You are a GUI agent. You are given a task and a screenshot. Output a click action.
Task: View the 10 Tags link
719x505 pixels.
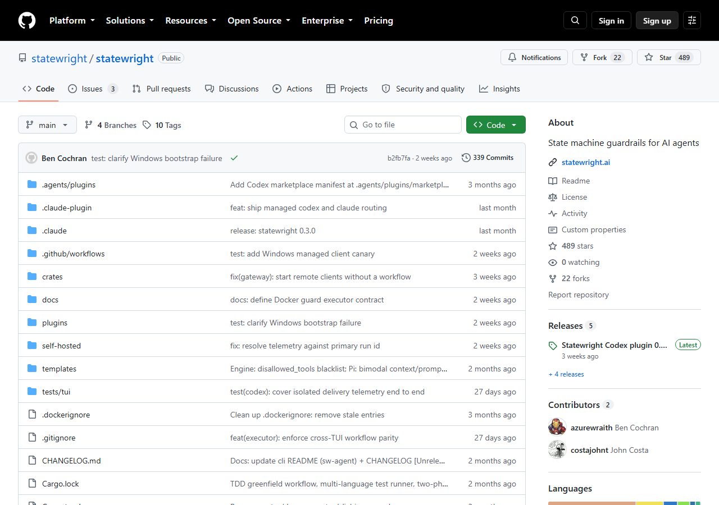click(162, 125)
